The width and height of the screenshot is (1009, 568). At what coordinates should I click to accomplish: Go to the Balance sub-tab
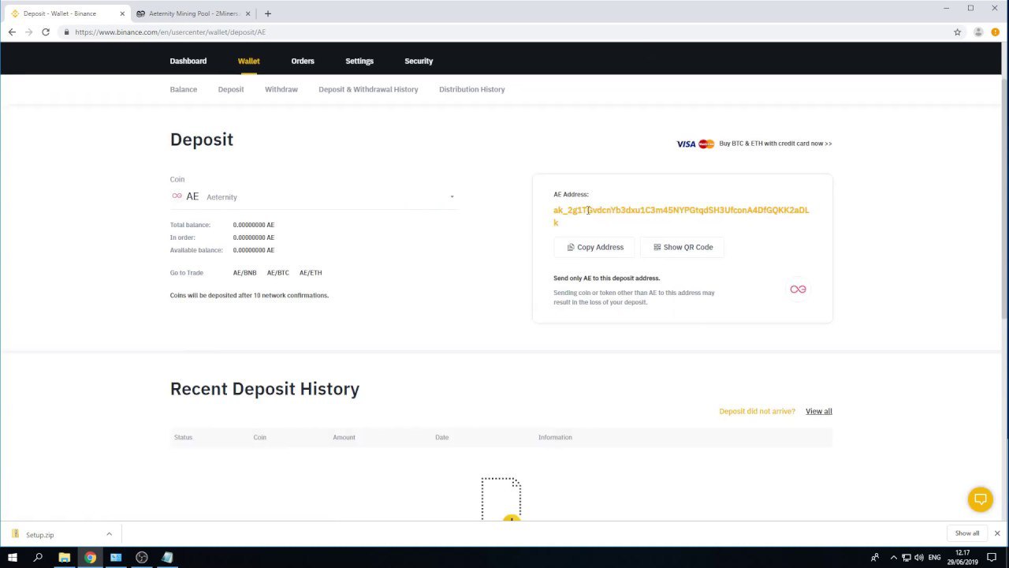(184, 89)
